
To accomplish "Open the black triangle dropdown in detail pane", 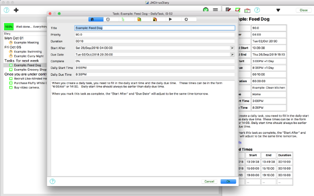I will [x=278, y=10].
